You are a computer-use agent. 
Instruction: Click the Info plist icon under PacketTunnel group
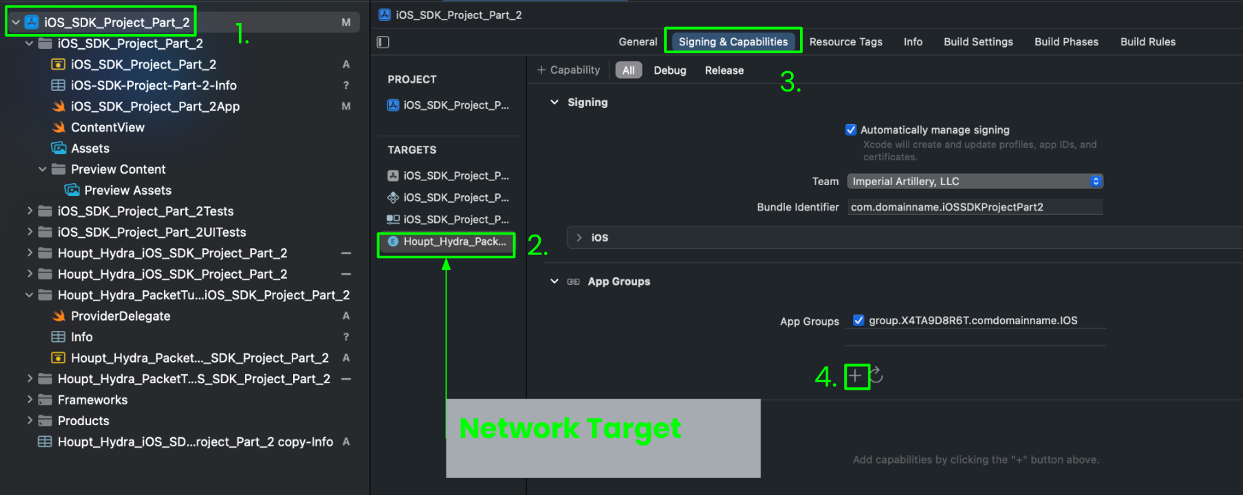pos(59,337)
